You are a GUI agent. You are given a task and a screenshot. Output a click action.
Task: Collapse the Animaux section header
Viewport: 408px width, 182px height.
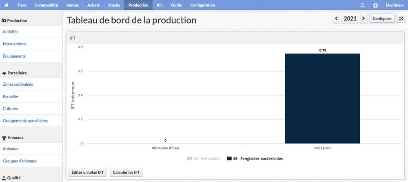[x=31, y=138]
